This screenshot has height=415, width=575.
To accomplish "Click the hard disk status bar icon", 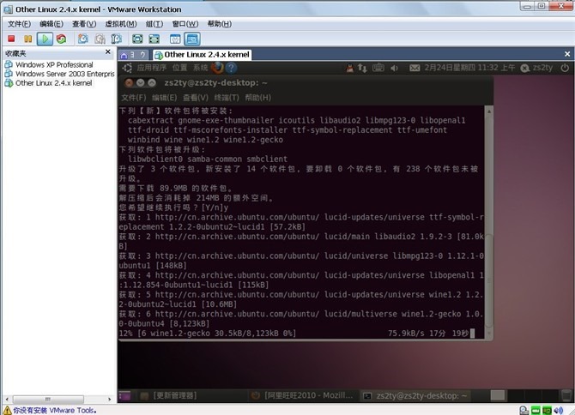I will (x=524, y=410).
